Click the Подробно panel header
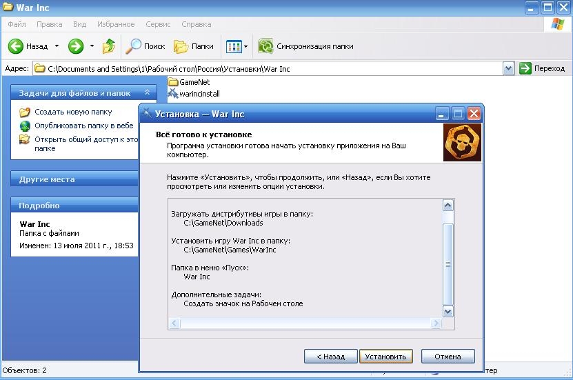This screenshot has width=573, height=380. (74, 205)
